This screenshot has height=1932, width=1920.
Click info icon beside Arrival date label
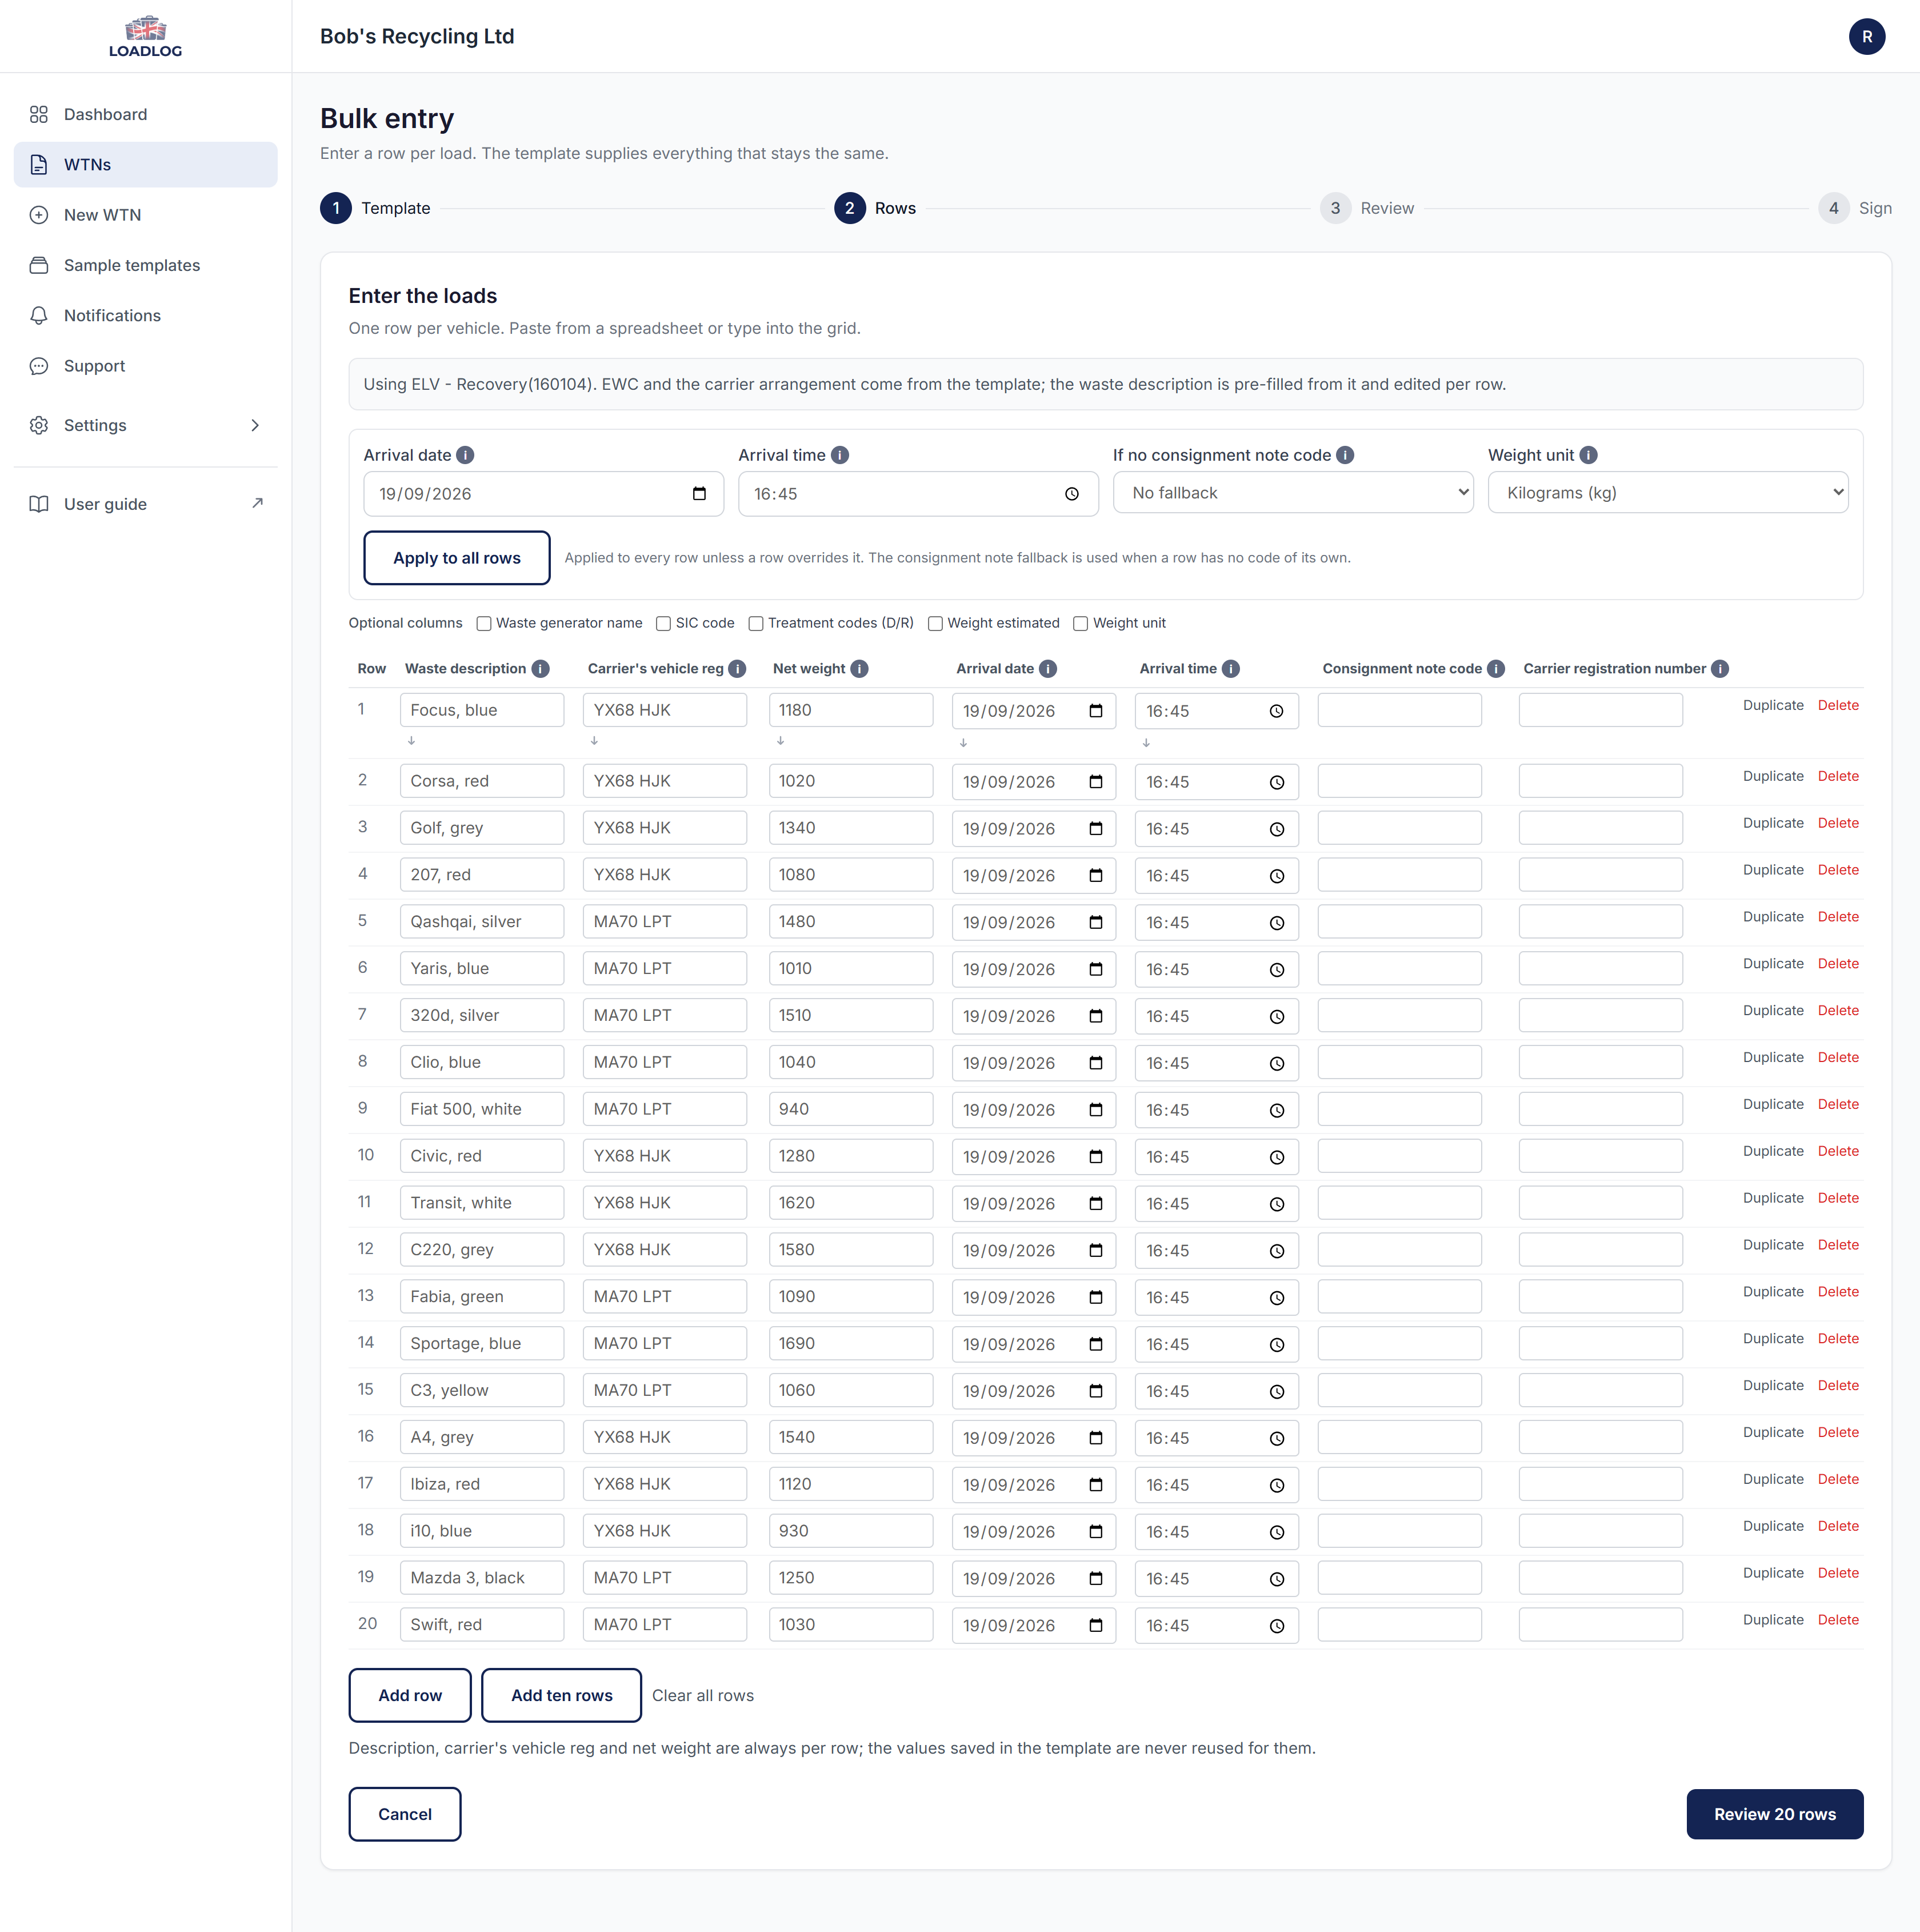click(465, 455)
